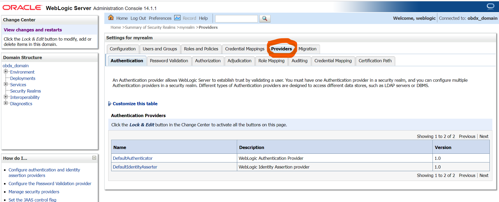
Task: Open Diagnostics in Domain Structure
Action: point(21,104)
